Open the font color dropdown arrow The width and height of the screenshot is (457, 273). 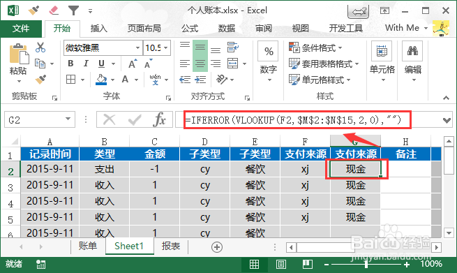[136, 80]
